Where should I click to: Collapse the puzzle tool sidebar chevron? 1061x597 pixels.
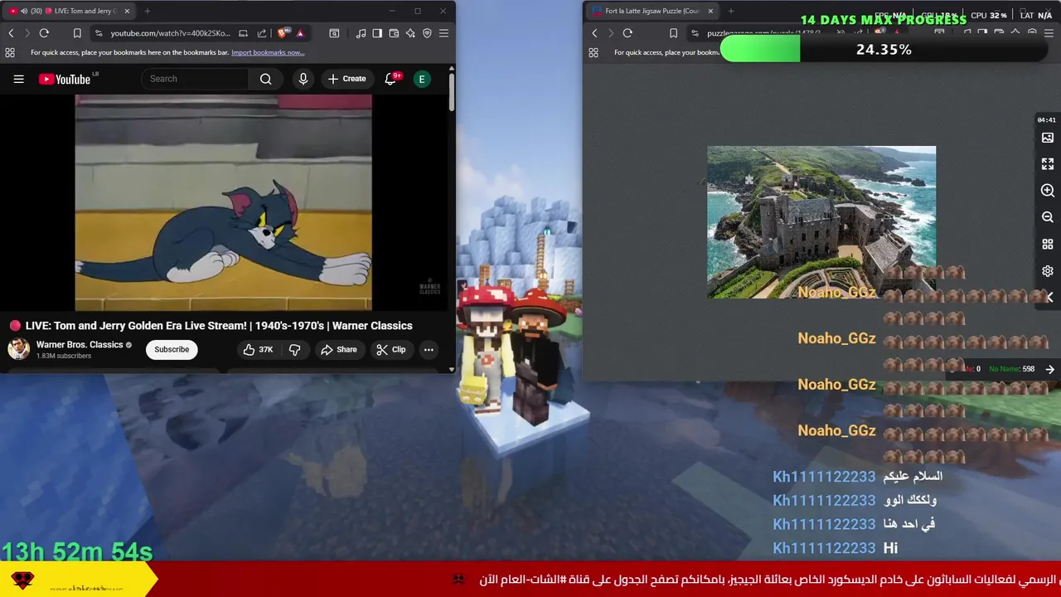click(x=1049, y=297)
